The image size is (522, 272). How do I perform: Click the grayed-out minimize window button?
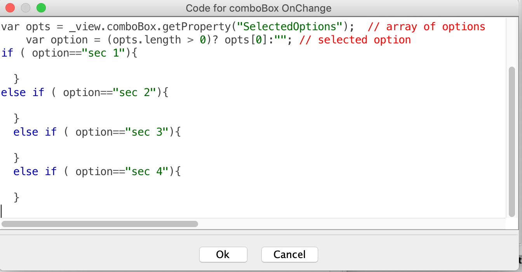point(26,8)
